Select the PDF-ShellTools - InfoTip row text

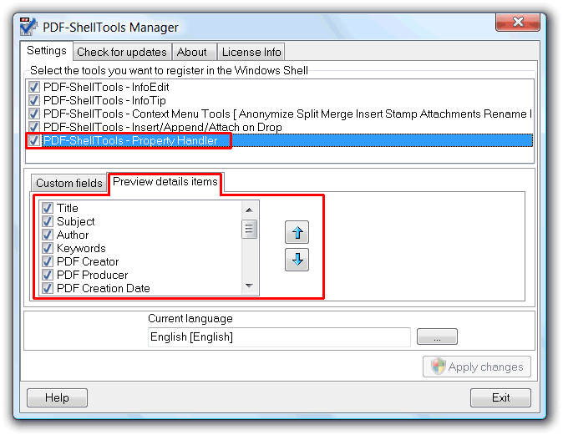[104, 100]
